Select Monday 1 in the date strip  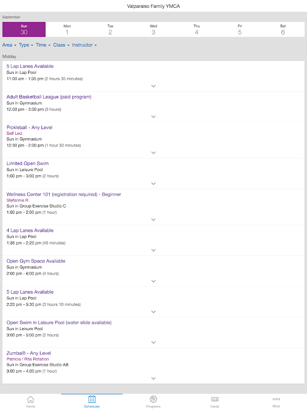67,29
